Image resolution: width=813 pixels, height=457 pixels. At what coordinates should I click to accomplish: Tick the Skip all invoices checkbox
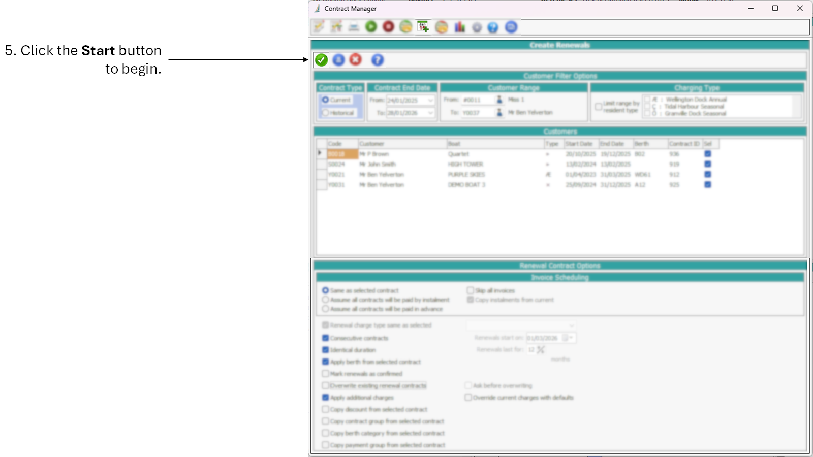(470, 290)
